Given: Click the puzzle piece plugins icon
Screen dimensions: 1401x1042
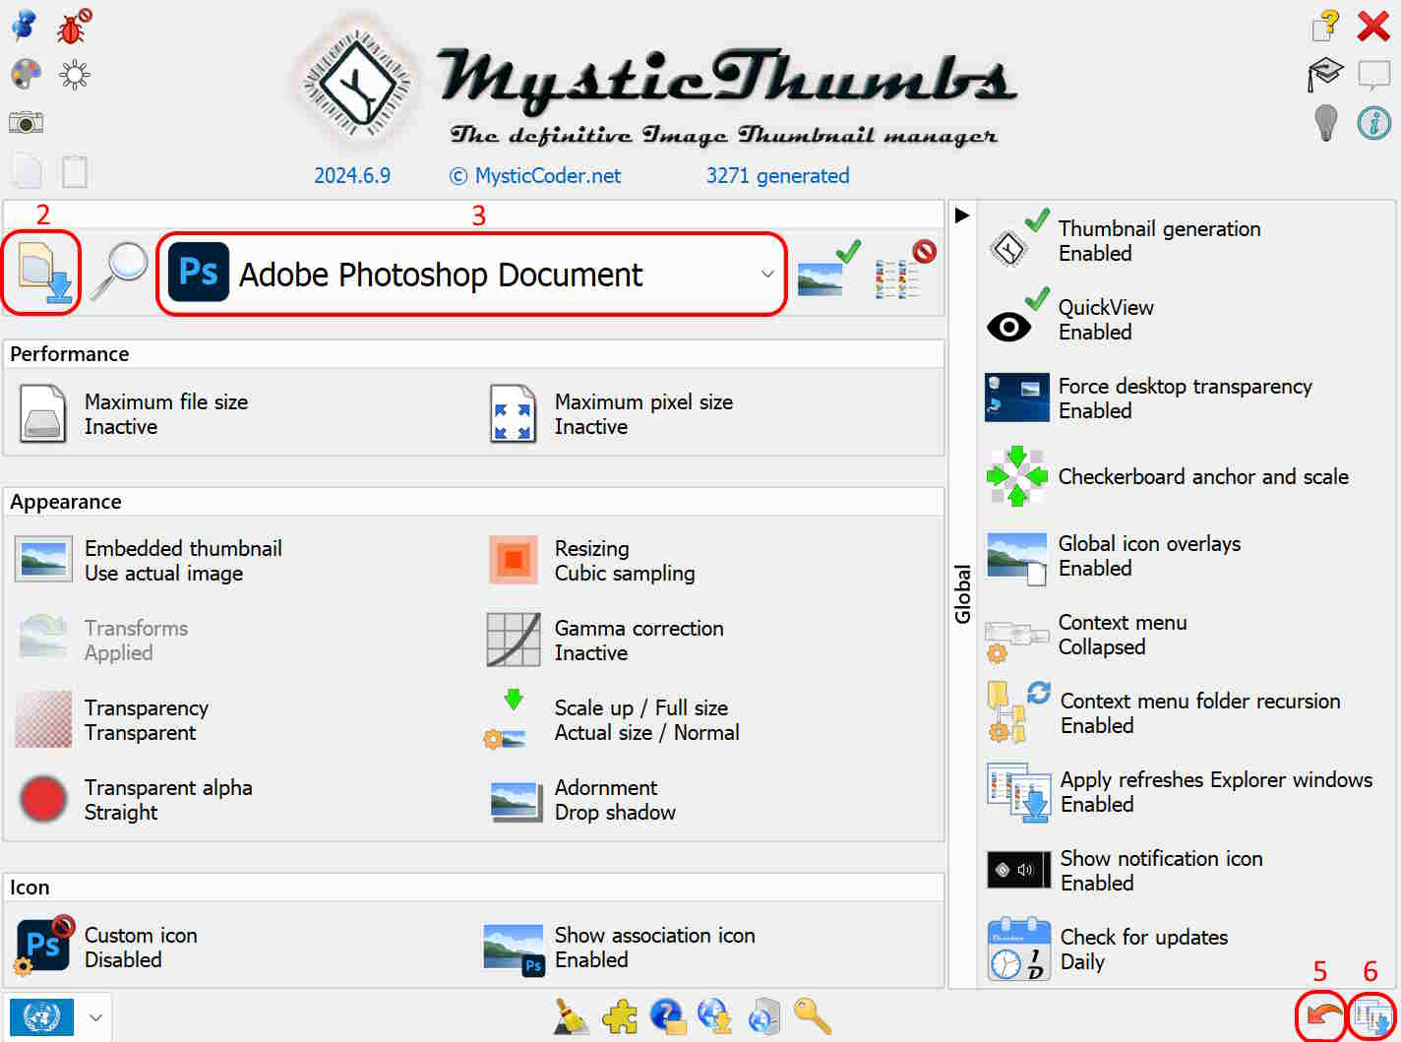Looking at the screenshot, I should point(620,1016).
